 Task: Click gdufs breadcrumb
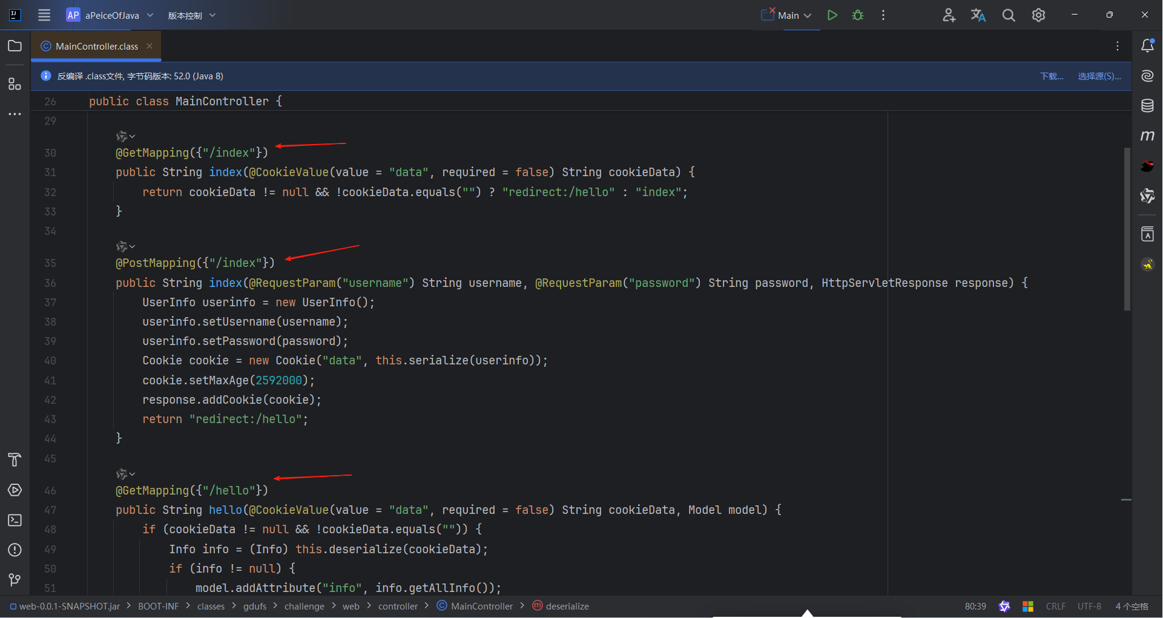[x=255, y=606]
